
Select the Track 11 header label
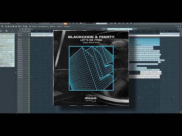20,53
